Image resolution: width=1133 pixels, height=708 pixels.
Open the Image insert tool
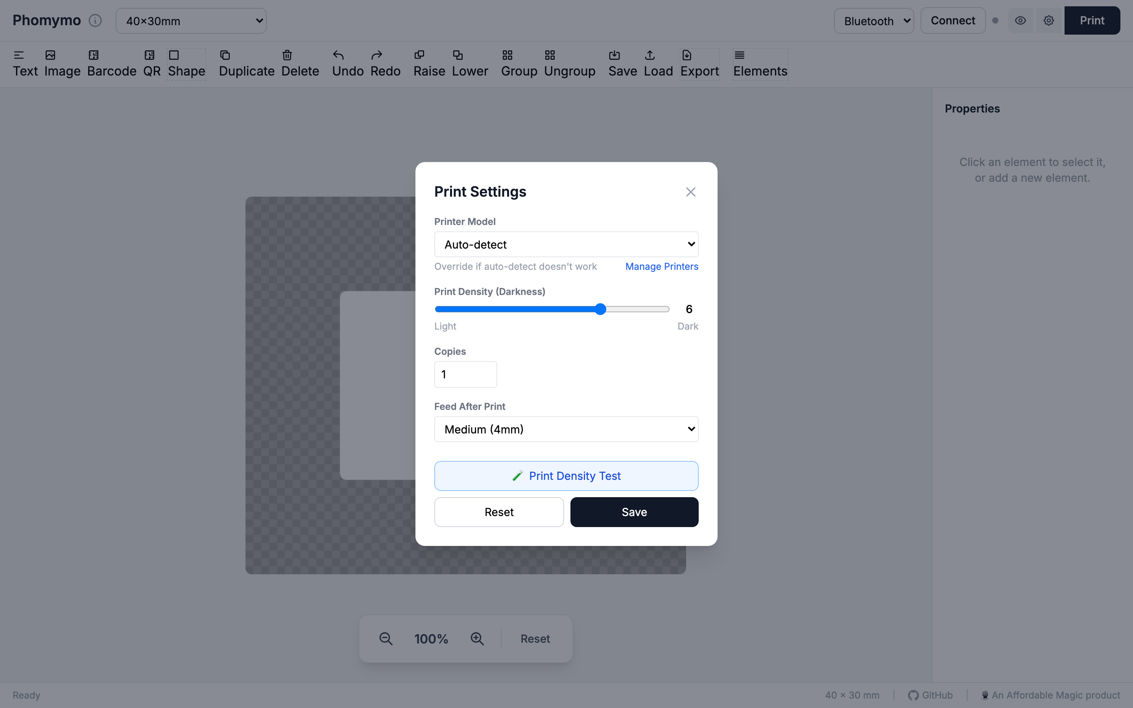tap(62, 64)
